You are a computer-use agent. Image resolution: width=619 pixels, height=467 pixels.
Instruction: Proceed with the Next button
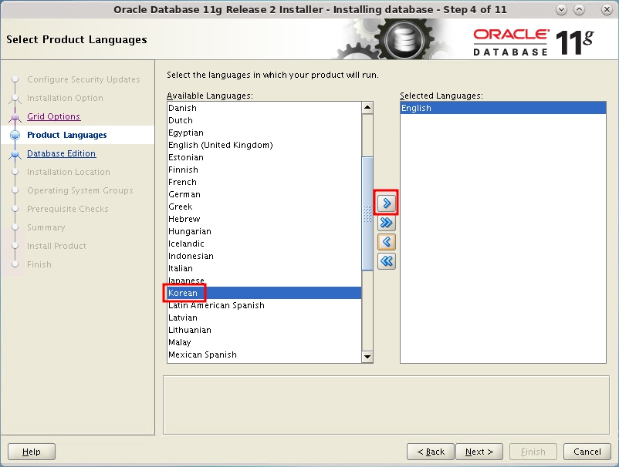coord(479,452)
